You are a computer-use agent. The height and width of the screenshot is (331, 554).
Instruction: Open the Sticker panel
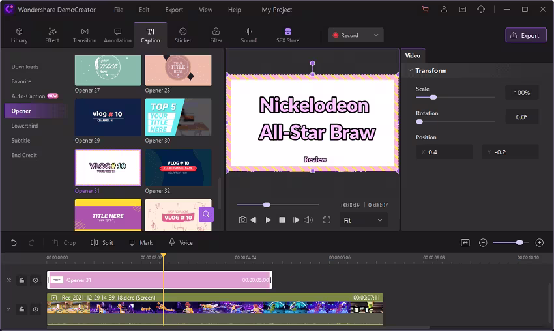[182, 35]
